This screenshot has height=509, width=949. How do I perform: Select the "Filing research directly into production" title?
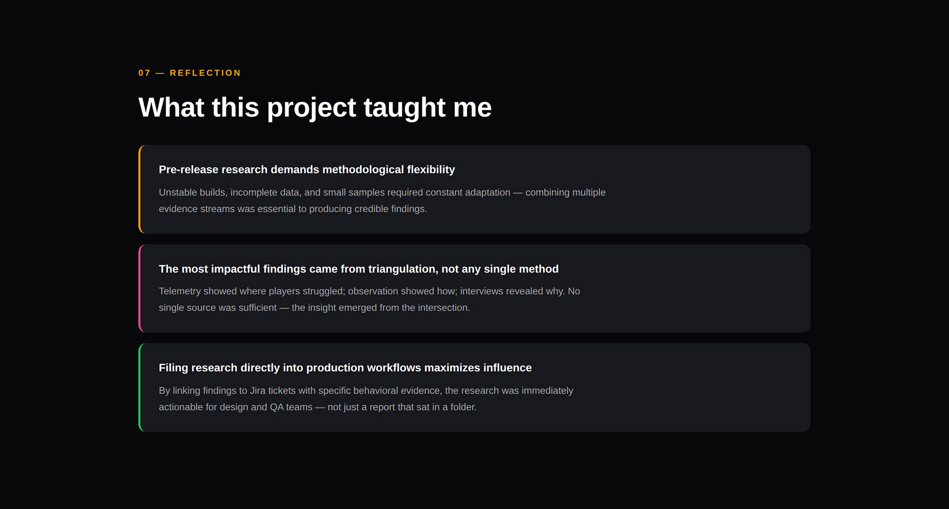click(345, 368)
